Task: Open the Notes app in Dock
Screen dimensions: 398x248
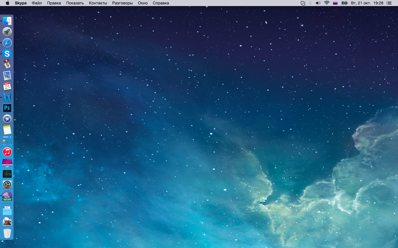Action: click(x=7, y=130)
